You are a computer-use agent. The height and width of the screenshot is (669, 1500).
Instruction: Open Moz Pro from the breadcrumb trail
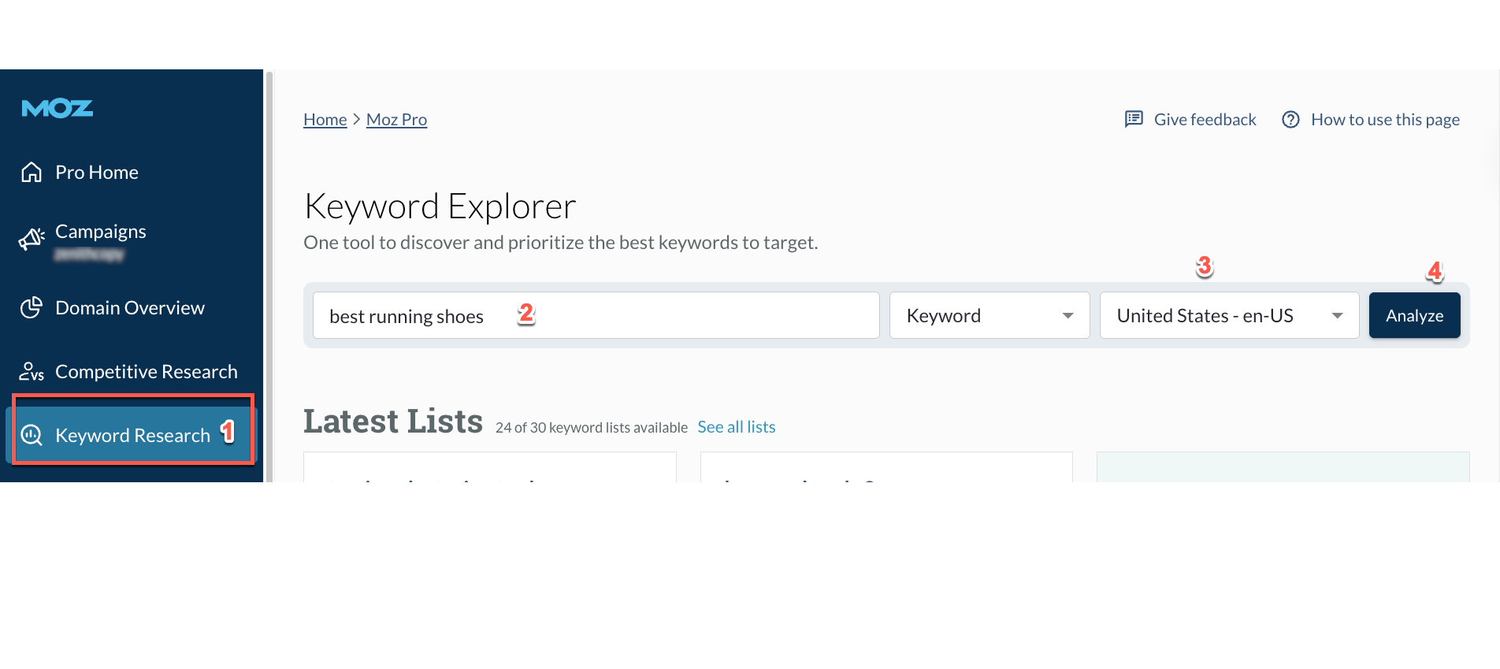pos(396,119)
